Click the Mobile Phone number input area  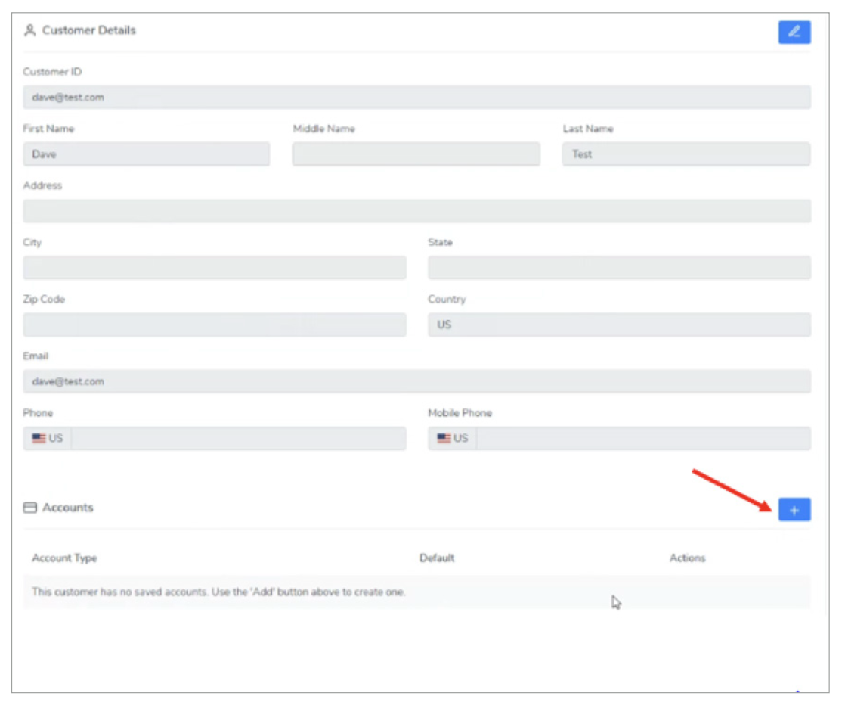click(643, 439)
